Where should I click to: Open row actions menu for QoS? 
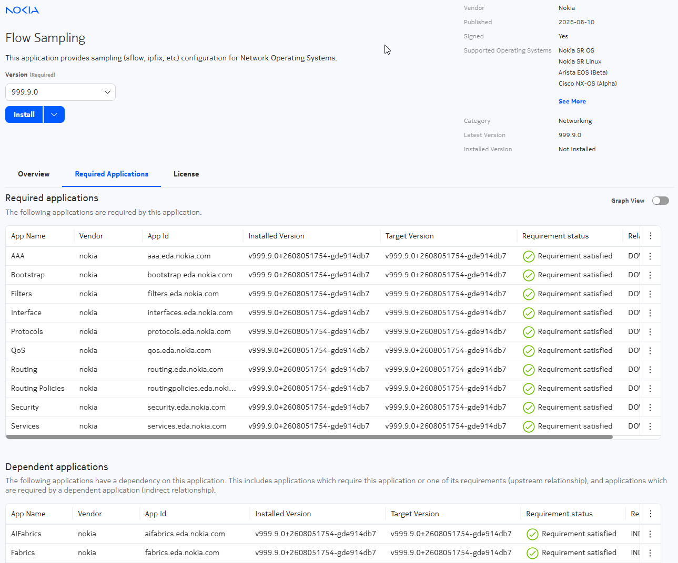pyautogui.click(x=650, y=351)
